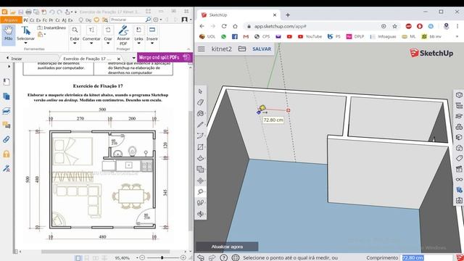This screenshot has height=261, width=464.
Task: Expand the Criar dropdown in PDF ribbon
Action: point(108,43)
